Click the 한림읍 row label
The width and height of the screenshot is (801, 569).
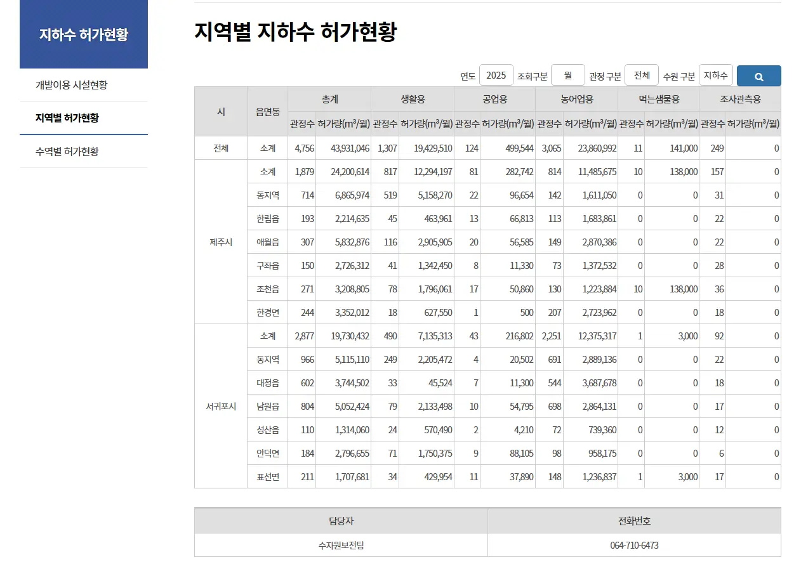pos(268,219)
